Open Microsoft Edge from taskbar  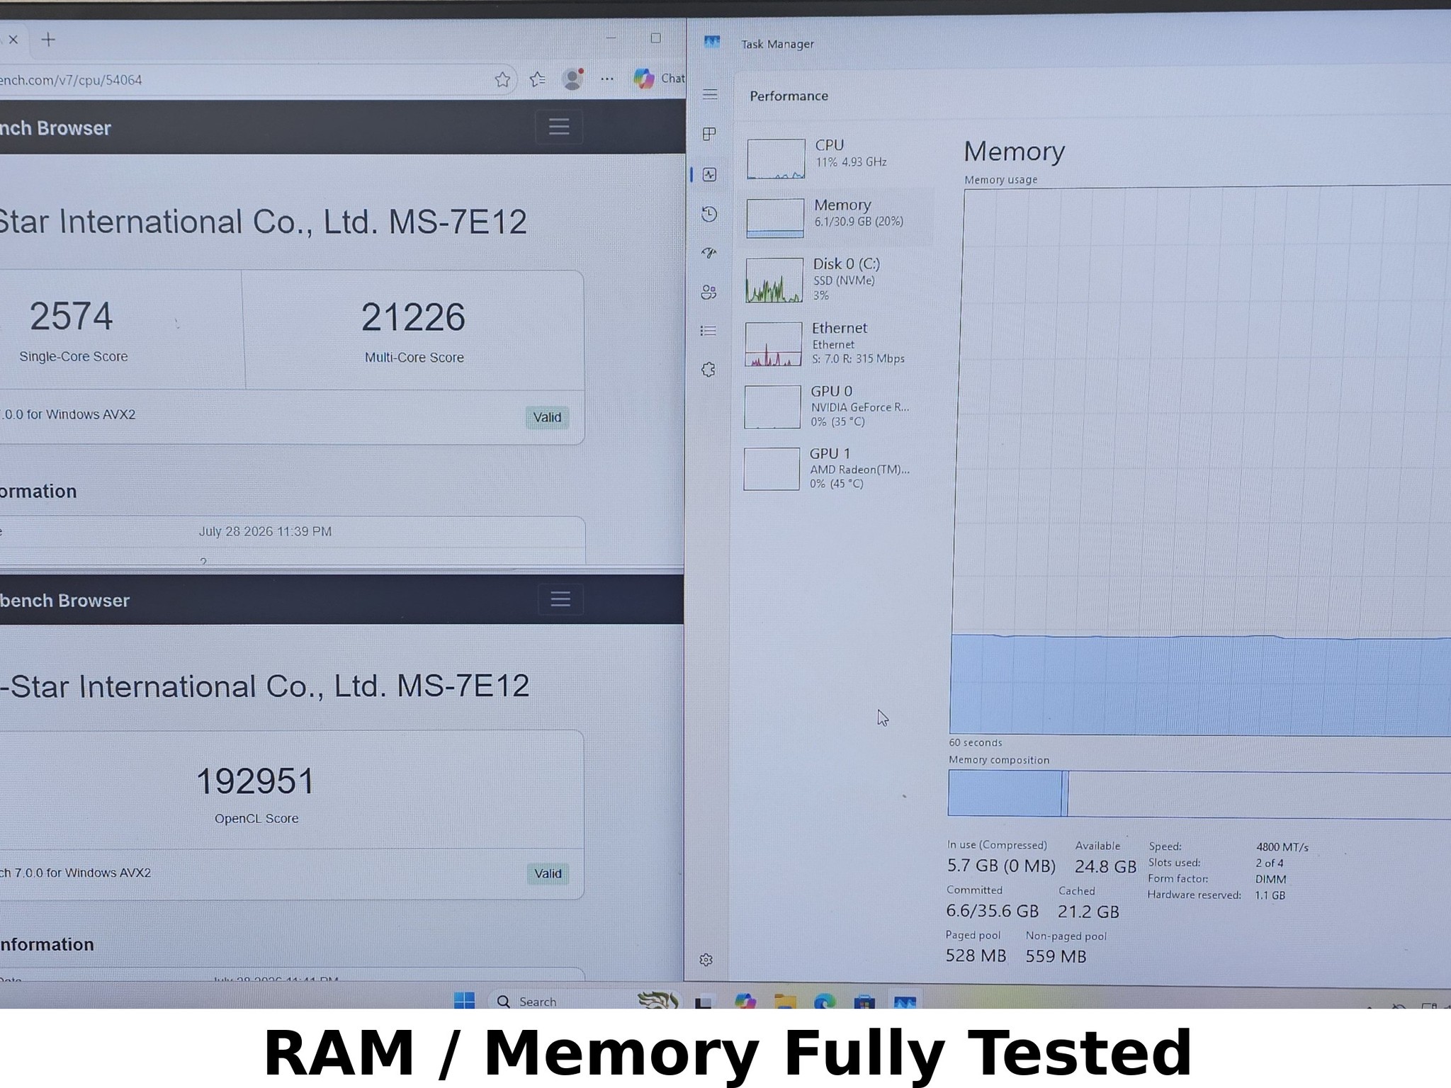824,1002
